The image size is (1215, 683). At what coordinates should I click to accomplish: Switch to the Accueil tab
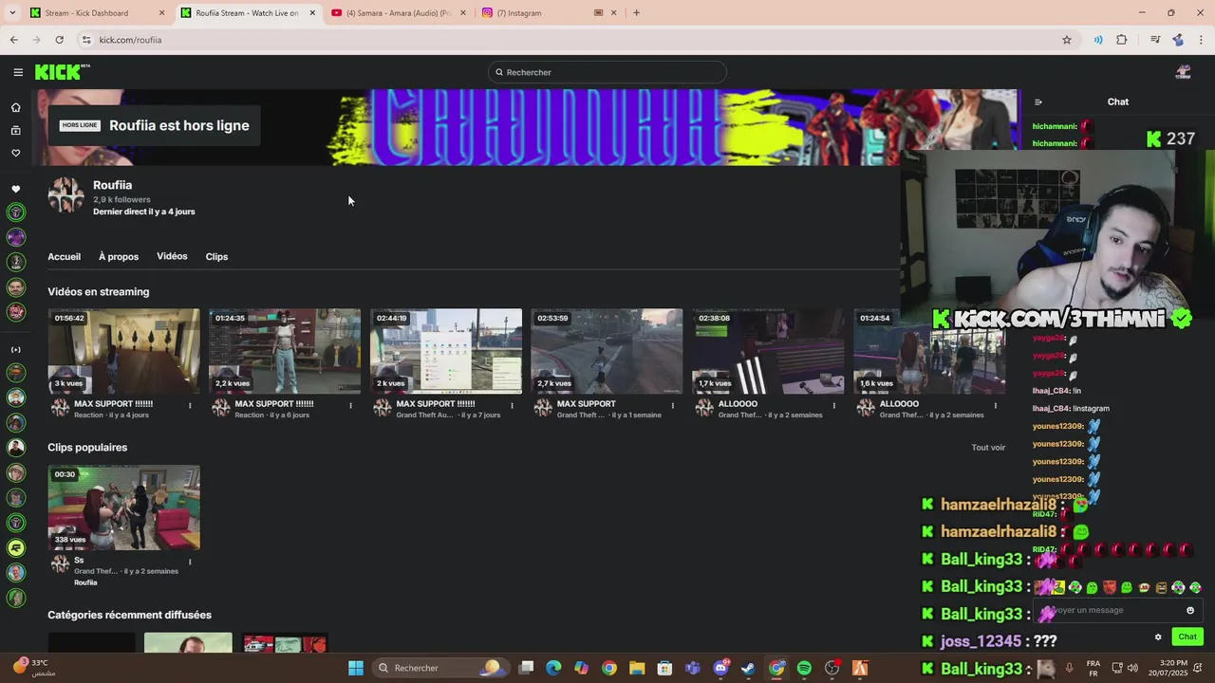[x=65, y=256]
